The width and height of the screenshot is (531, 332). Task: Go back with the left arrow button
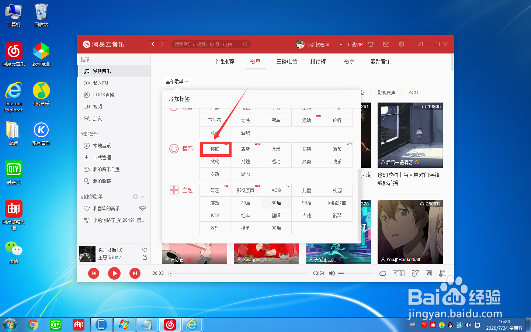pyautogui.click(x=153, y=44)
